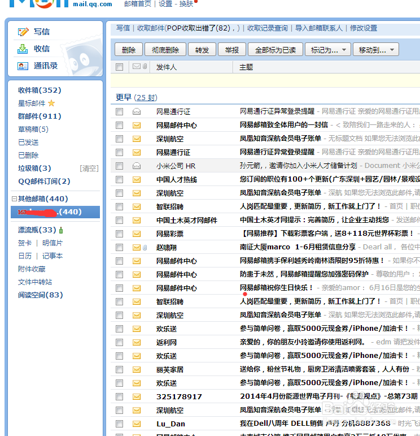This screenshot has height=436, width=420.
Task: Click the 25 封 count link
Action: [x=146, y=98]
